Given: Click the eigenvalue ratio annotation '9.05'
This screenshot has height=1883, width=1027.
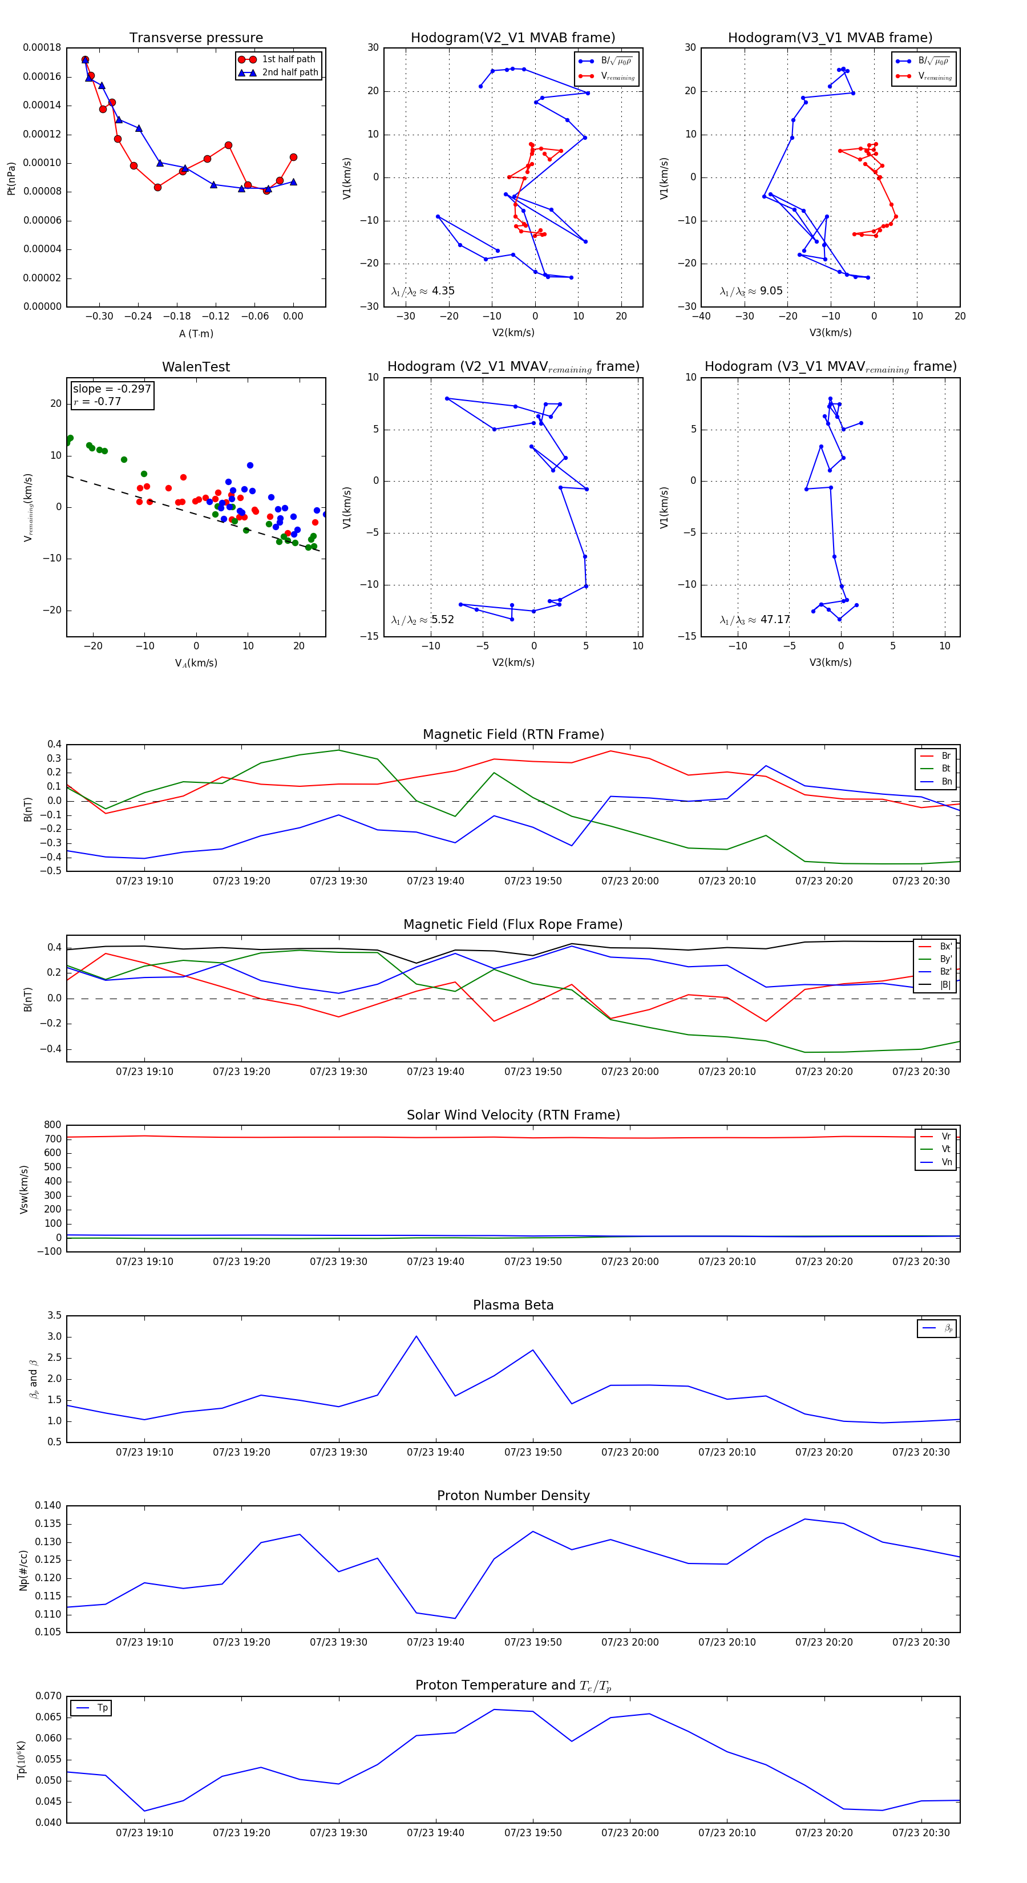Looking at the screenshot, I should 751,291.
